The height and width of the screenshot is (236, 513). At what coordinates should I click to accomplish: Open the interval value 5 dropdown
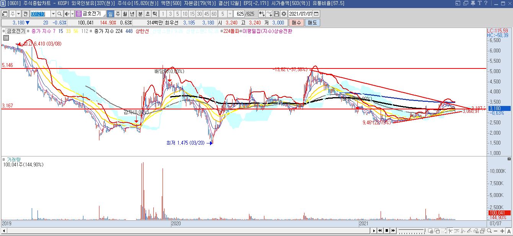(230, 14)
